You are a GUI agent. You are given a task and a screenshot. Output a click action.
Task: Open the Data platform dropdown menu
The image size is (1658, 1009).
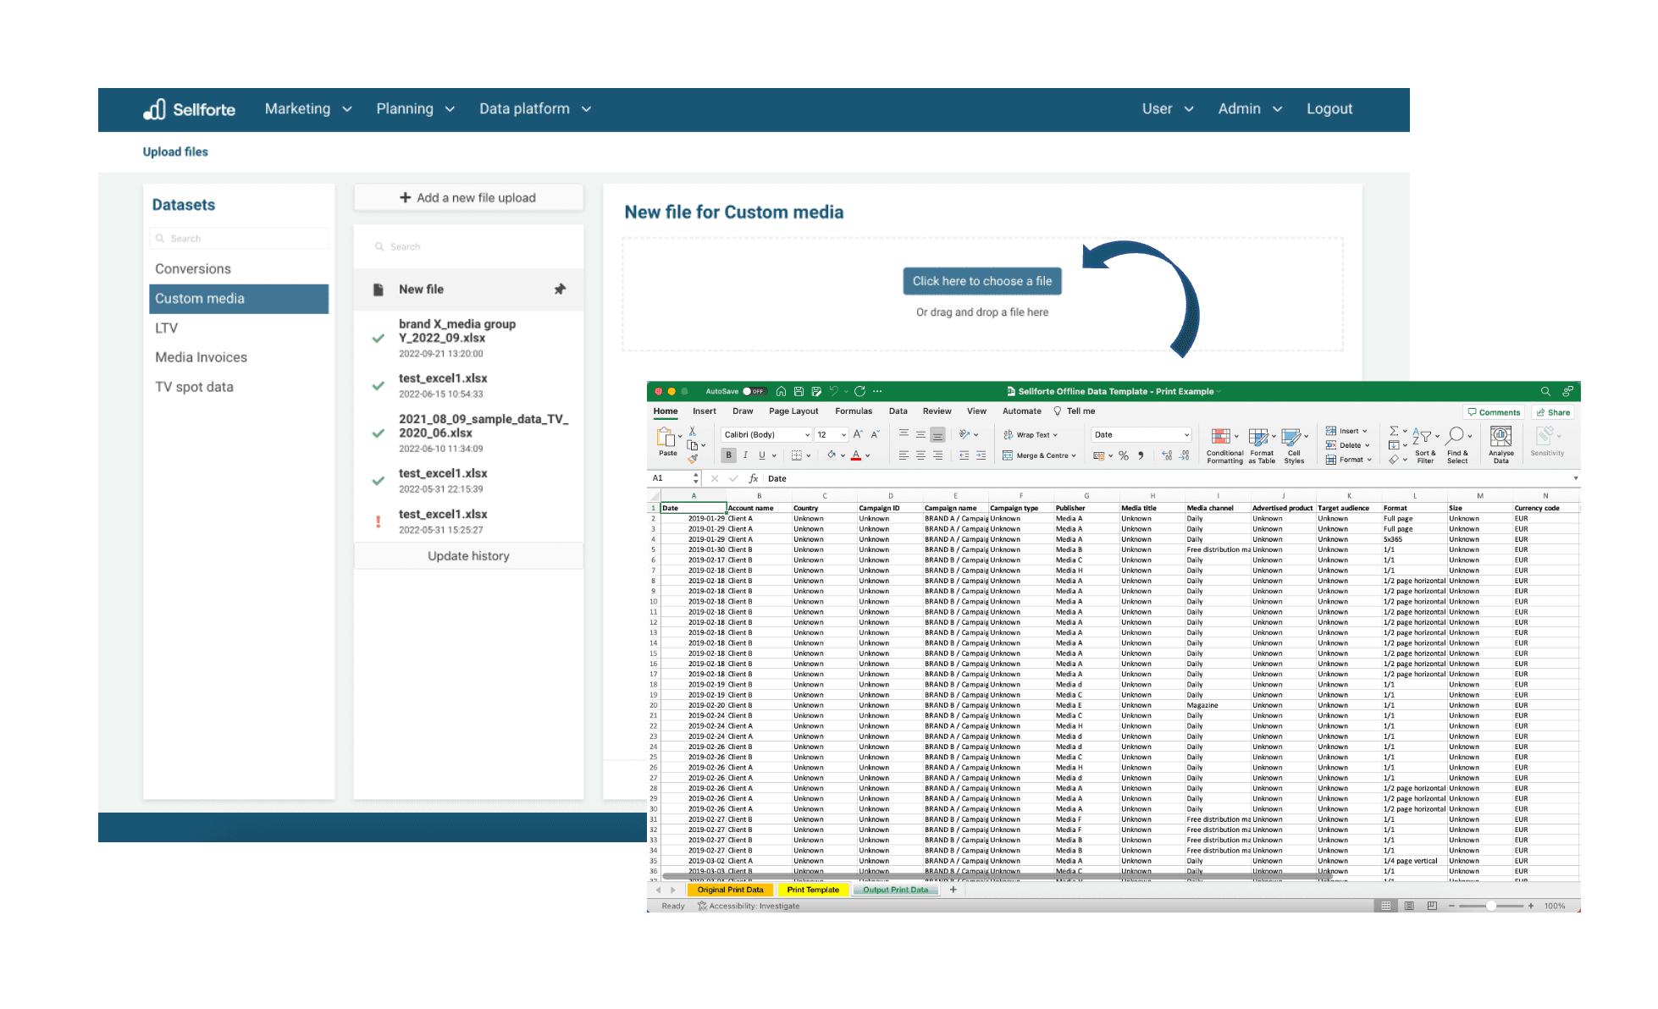coord(535,109)
